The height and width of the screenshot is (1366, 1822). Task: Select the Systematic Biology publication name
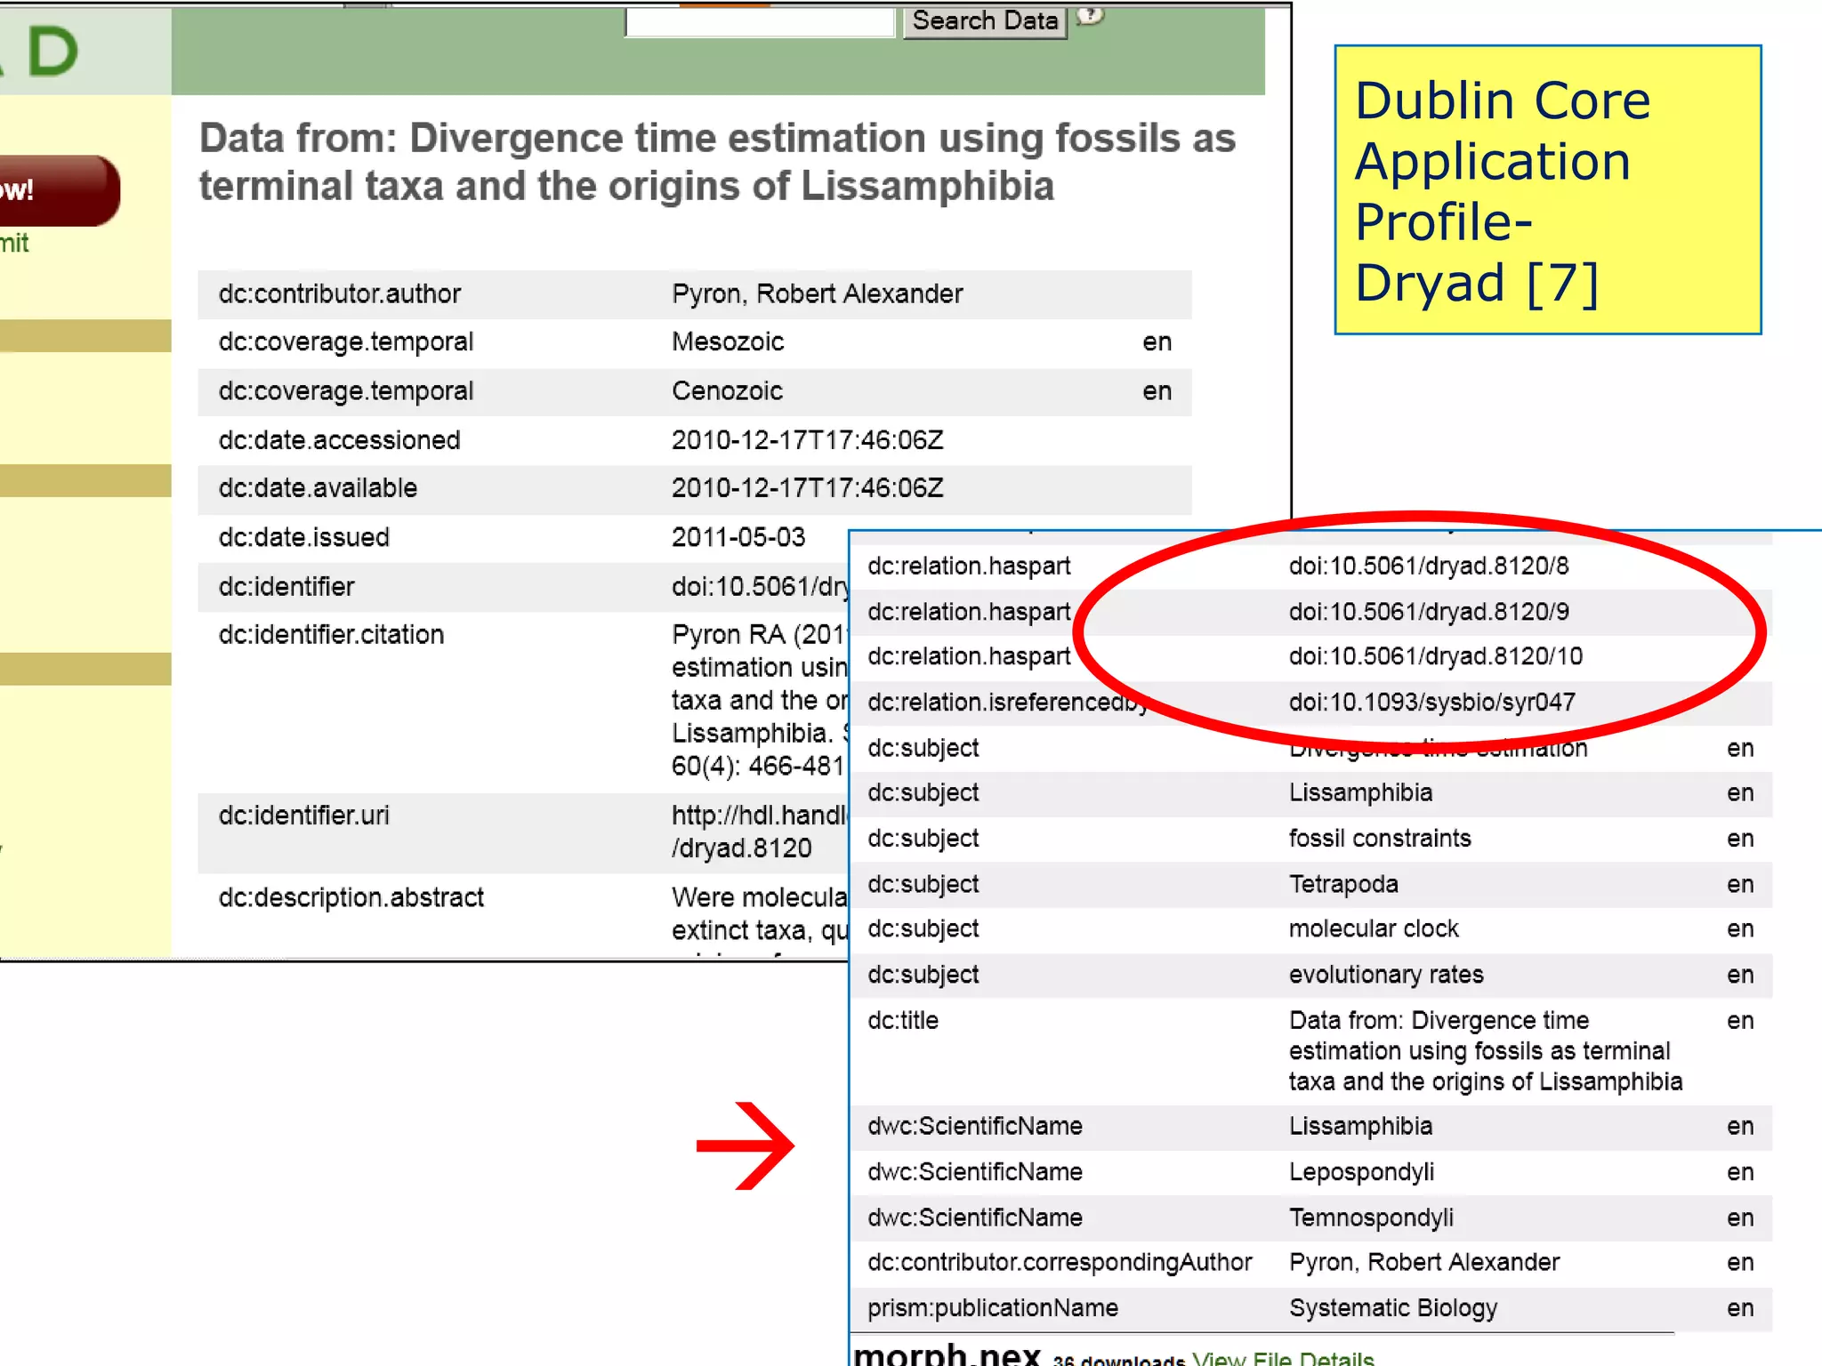1393,1308
